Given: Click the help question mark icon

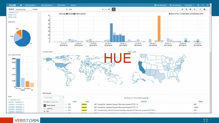Looking at the screenshot, I should click(x=198, y=5).
